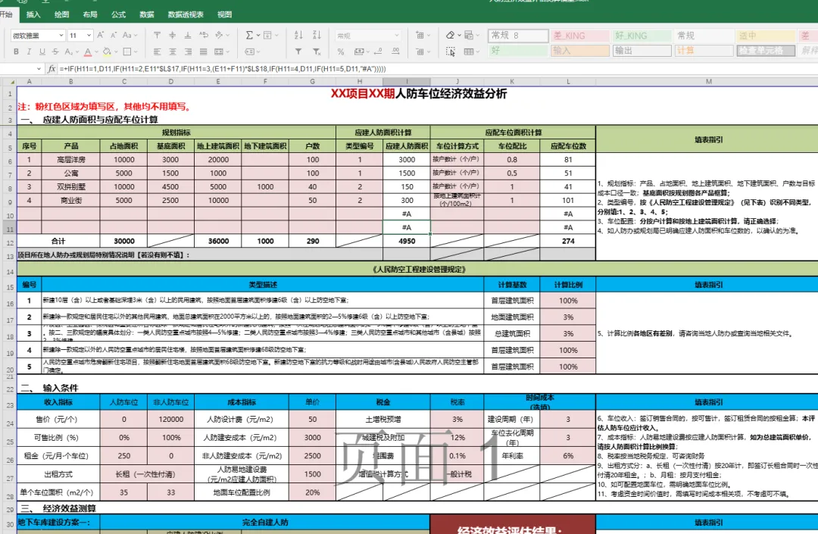
Task: Click the red font color A
Action: pyautogui.click(x=88, y=52)
